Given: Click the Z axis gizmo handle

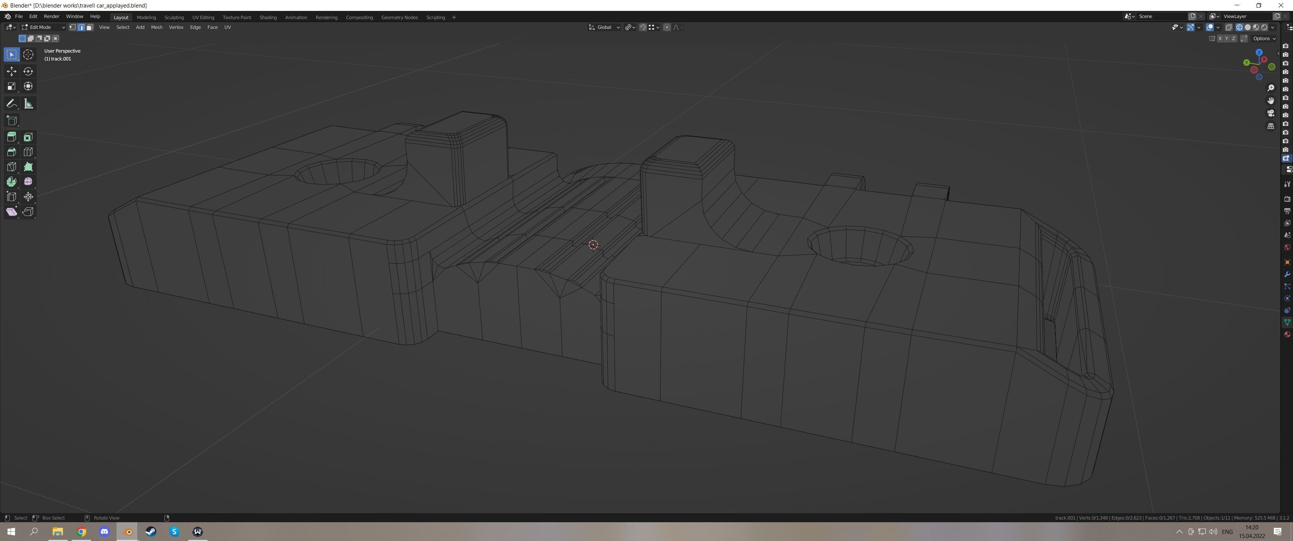Looking at the screenshot, I should (x=1259, y=53).
